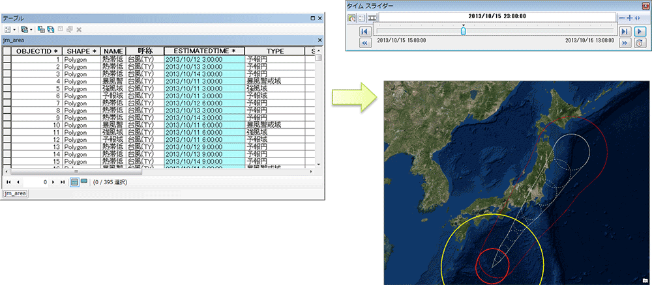Toggle Show all records view

click(74, 182)
